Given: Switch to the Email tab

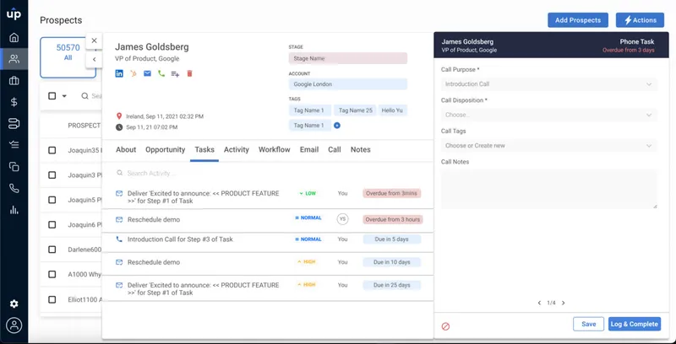Looking at the screenshot, I should 309,149.
